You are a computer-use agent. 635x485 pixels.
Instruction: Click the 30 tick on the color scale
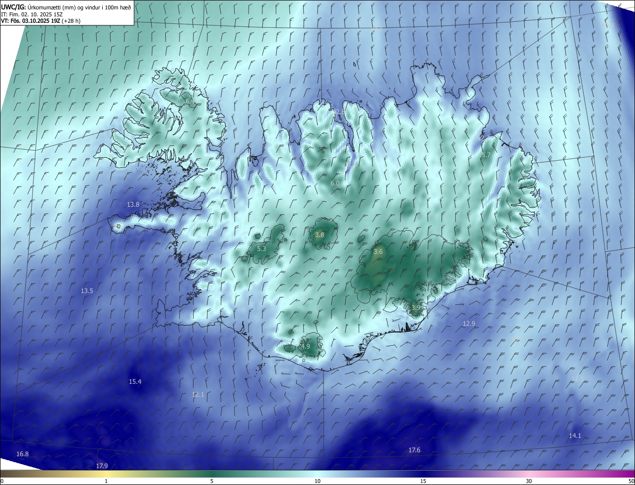tap(529, 481)
